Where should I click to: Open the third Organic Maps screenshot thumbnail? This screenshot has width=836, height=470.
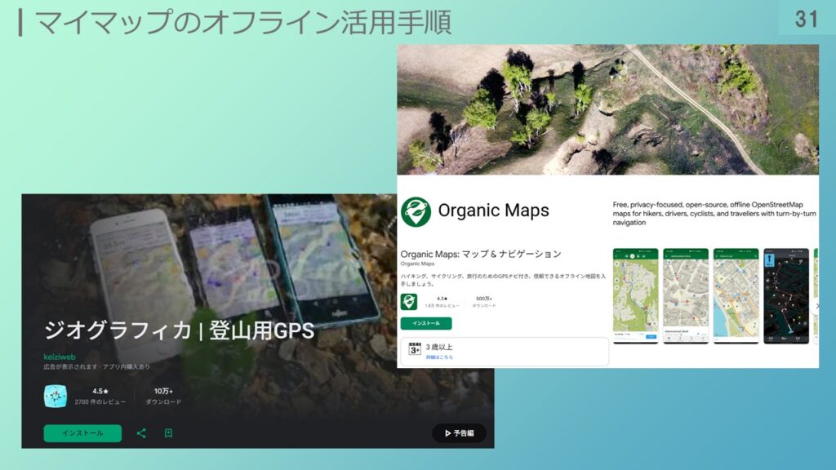[736, 295]
